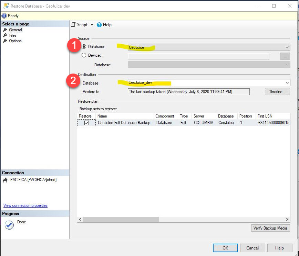The image size is (299, 256).
Task: Click the Server column header
Action: tap(204, 116)
